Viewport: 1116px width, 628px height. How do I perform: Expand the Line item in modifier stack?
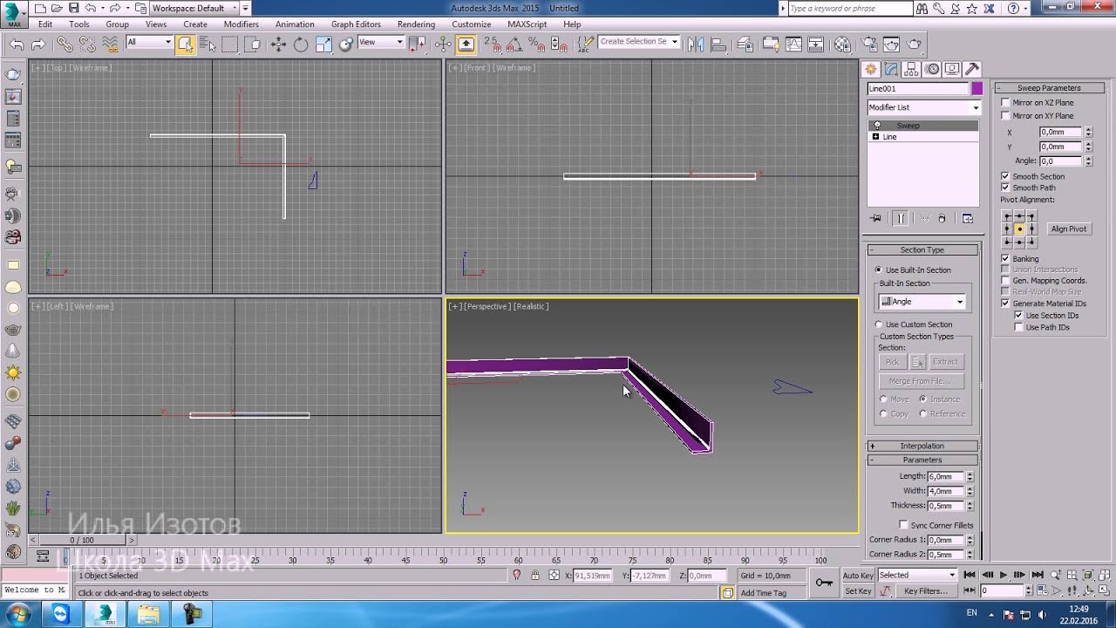point(875,137)
